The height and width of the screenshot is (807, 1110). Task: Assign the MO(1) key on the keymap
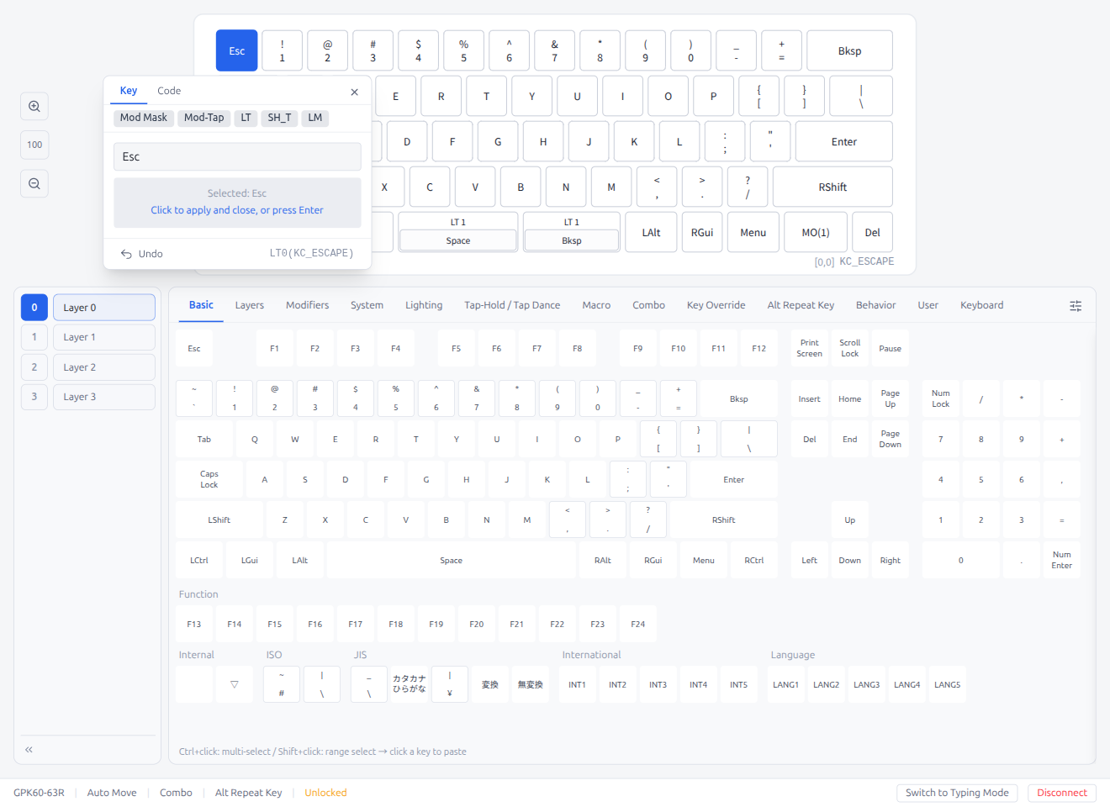coord(816,231)
